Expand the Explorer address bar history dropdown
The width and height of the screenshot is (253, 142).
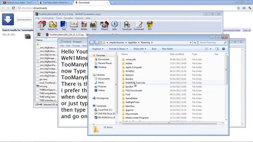pos(191,43)
